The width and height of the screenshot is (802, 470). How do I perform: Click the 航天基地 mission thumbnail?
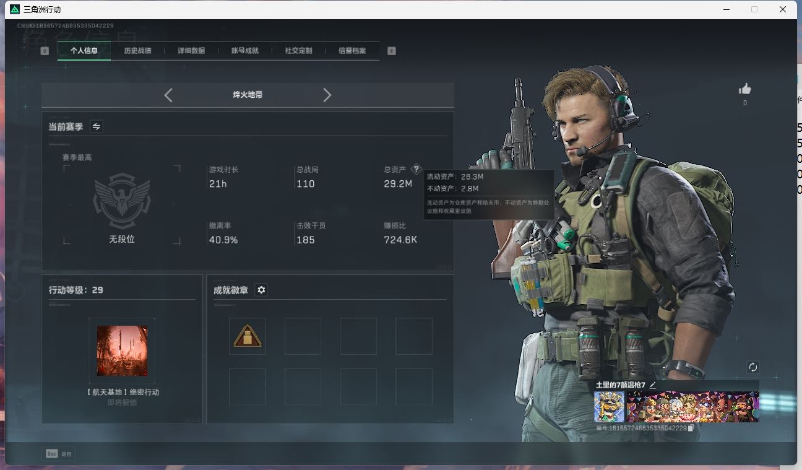point(123,350)
